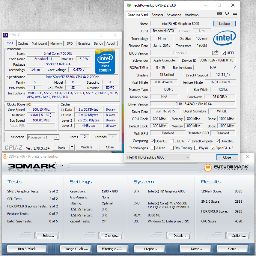Click the Close button in GPU-Z
The width and height of the screenshot is (256, 256).
[227, 157]
